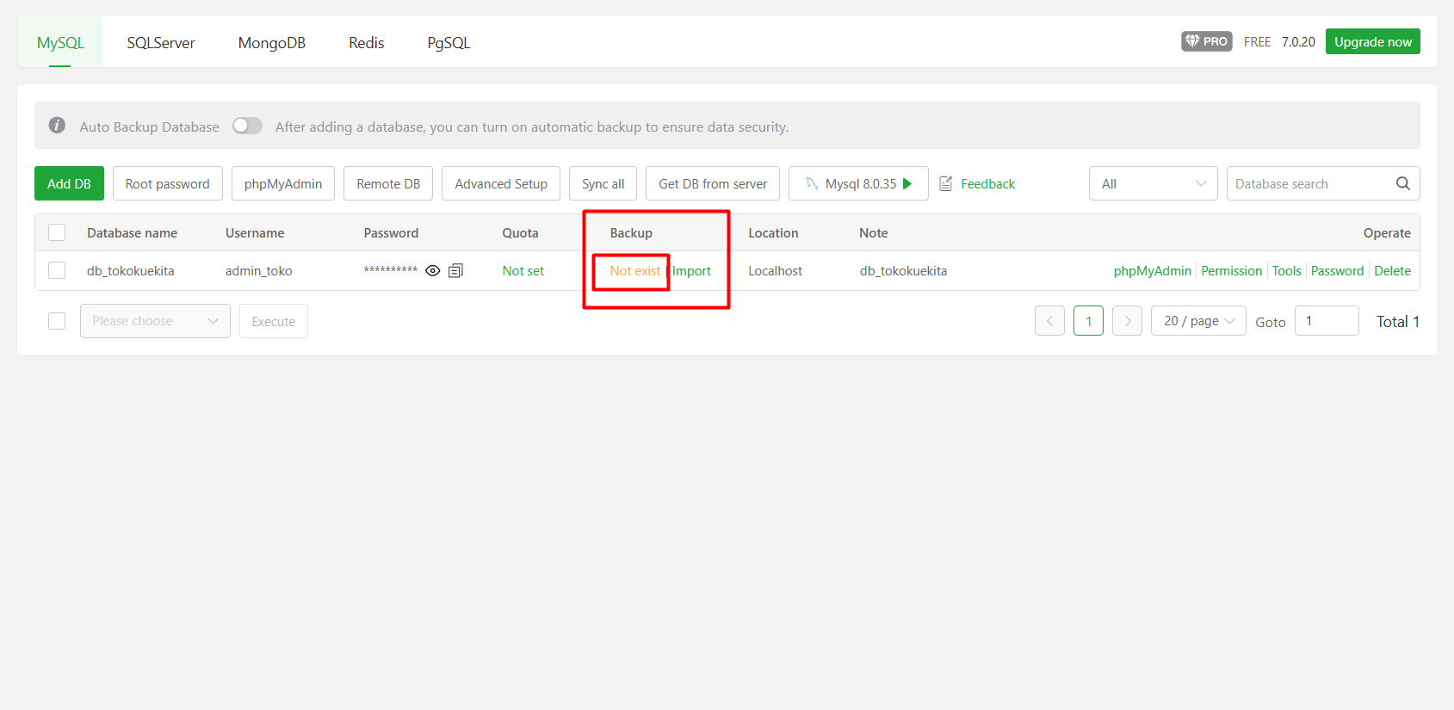Select page 1 in pagination
This screenshot has height=710, width=1454.
[x=1088, y=321]
